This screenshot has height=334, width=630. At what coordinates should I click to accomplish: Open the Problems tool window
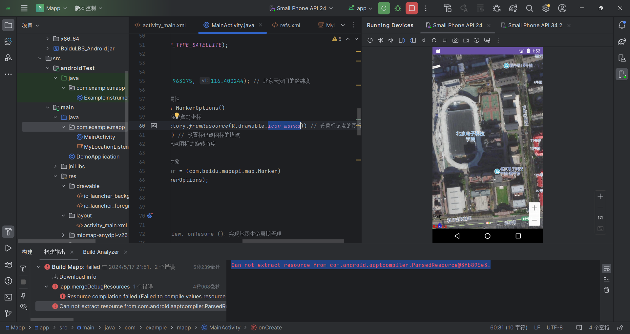click(x=8, y=281)
